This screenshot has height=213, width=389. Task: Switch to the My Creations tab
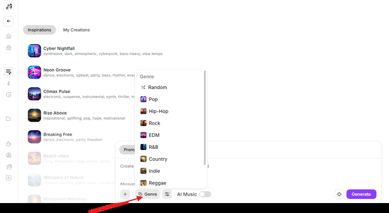pyautogui.click(x=76, y=30)
